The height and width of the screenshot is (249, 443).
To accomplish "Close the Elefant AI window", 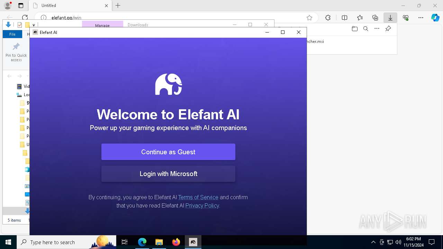I will click(299, 32).
